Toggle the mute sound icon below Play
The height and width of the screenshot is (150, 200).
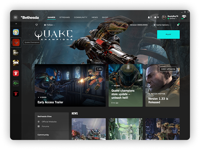(175, 40)
